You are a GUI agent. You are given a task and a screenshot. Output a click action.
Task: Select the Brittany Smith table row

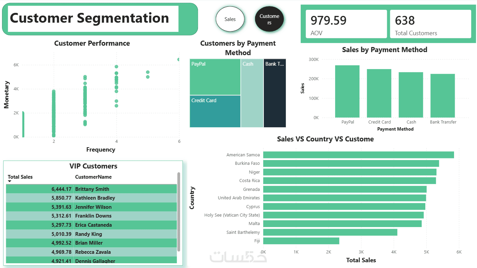point(91,189)
